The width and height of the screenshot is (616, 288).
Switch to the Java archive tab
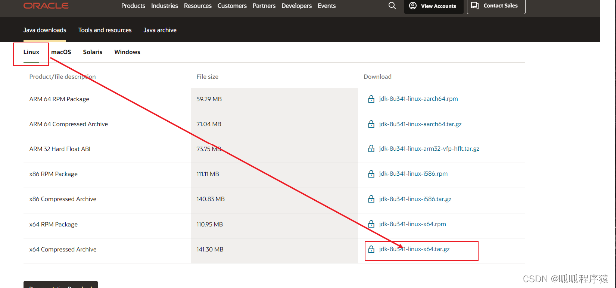(160, 30)
